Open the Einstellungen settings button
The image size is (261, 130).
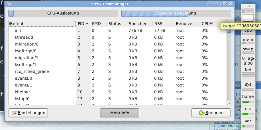coord(28,113)
